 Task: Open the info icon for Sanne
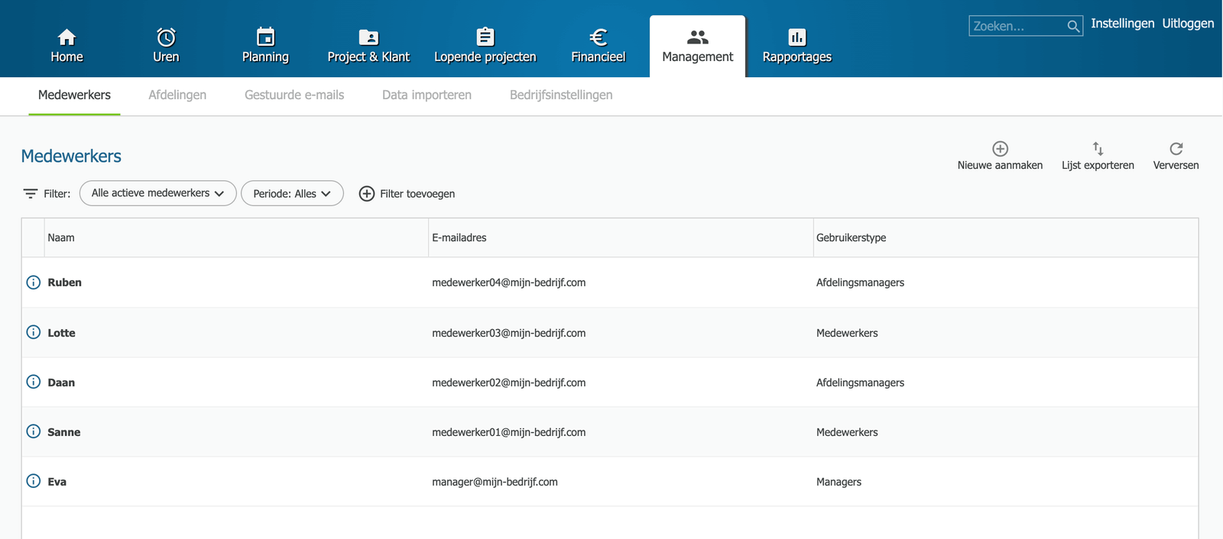point(34,431)
